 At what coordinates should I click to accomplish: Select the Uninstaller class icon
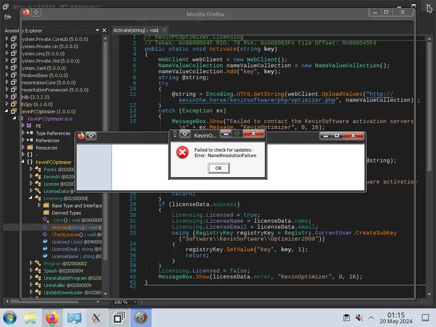point(38,285)
